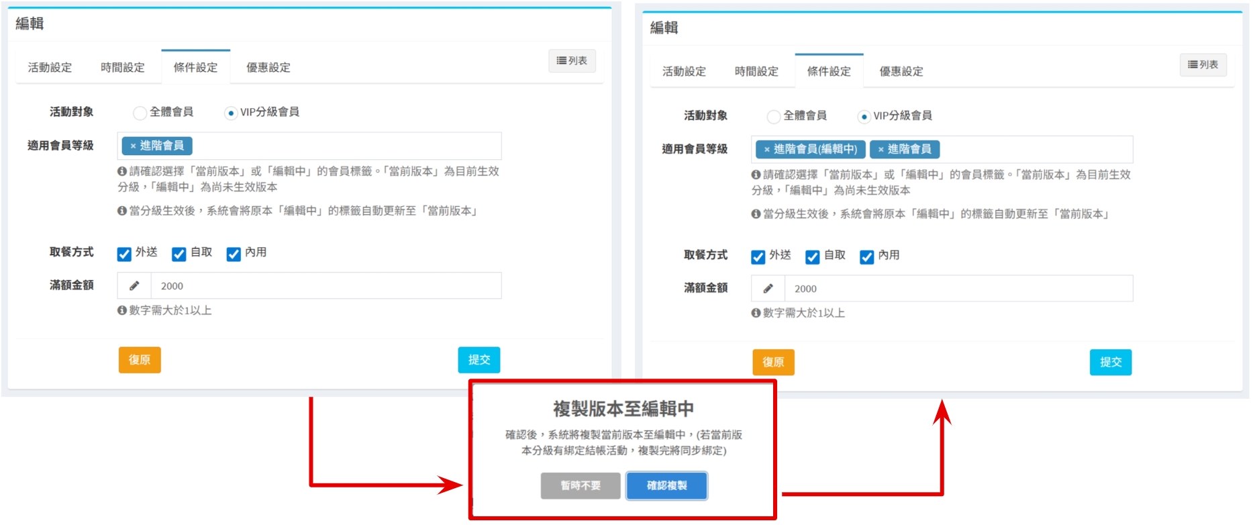Click 確認複製 button in dialog
The height and width of the screenshot is (525, 1255).
click(666, 485)
